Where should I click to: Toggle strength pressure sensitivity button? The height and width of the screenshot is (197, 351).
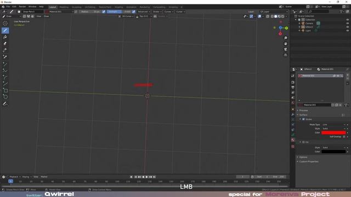click(134, 11)
